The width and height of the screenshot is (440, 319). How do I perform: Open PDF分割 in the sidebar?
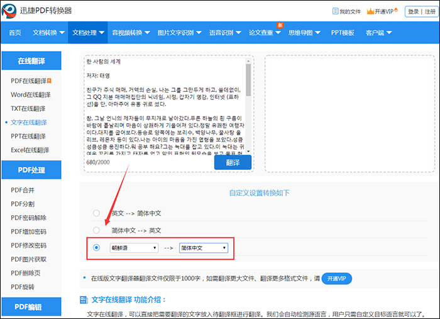click(23, 204)
